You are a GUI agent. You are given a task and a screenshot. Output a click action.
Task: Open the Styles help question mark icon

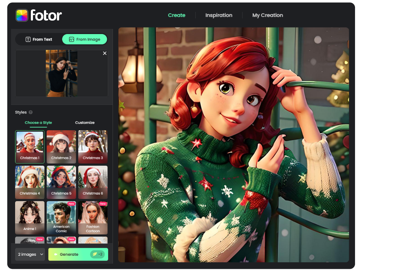coord(31,112)
